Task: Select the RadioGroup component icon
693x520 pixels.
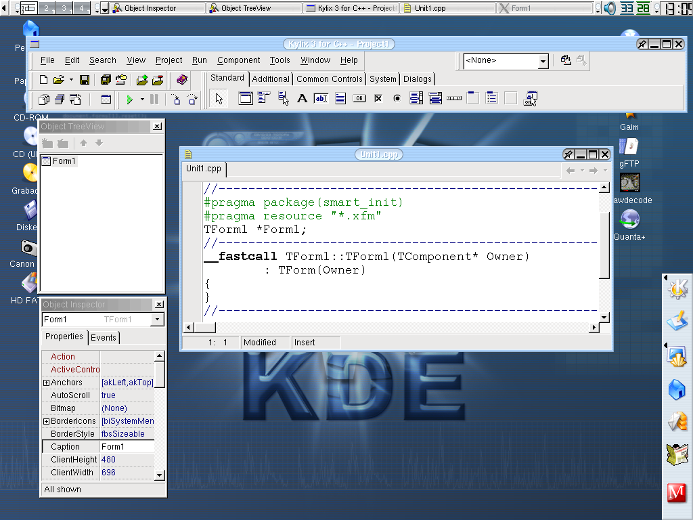Action: (492, 97)
